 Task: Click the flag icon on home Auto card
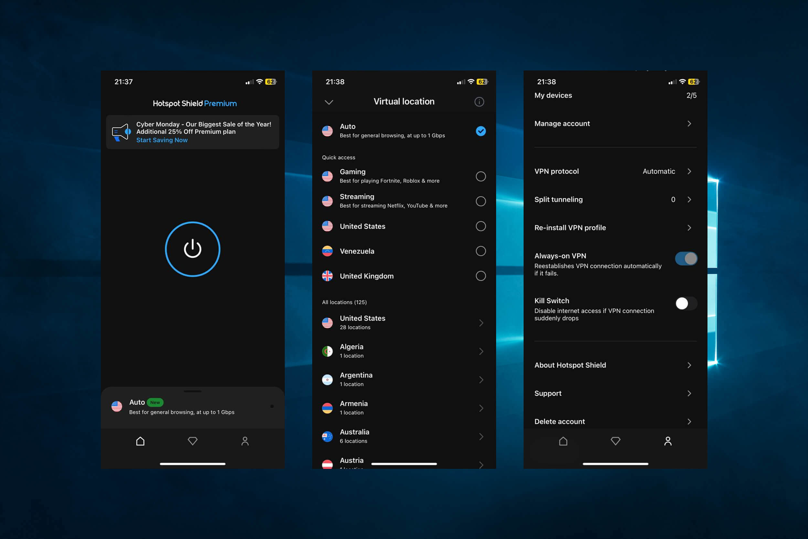pos(117,406)
